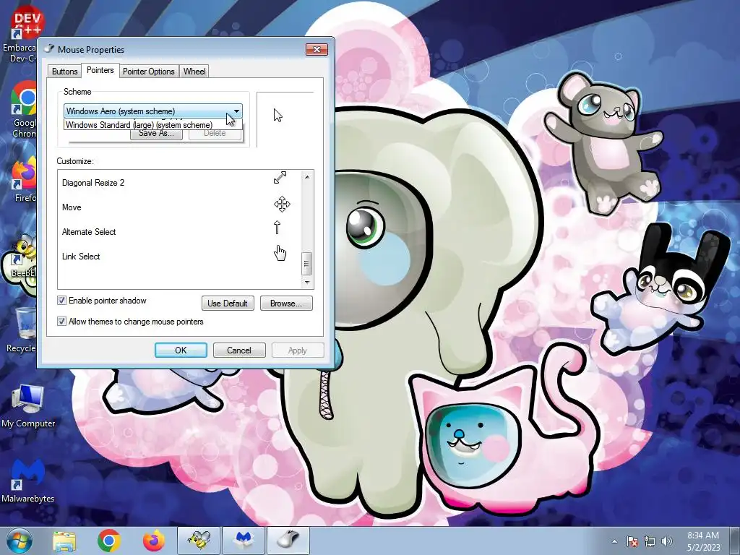Click the Browse button

pyautogui.click(x=286, y=304)
